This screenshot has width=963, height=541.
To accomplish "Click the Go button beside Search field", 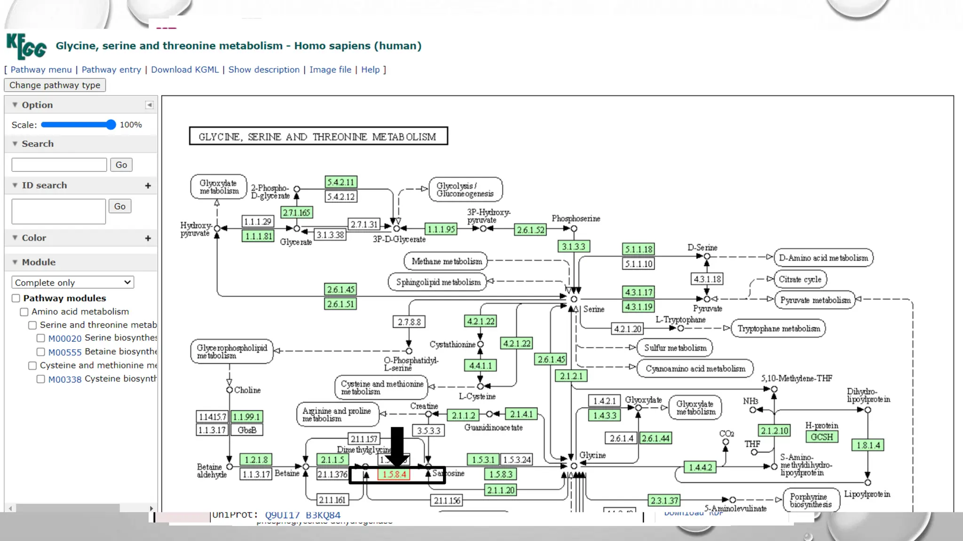I will [x=121, y=165].
